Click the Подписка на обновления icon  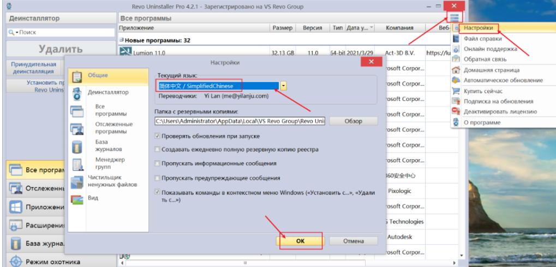(456, 101)
